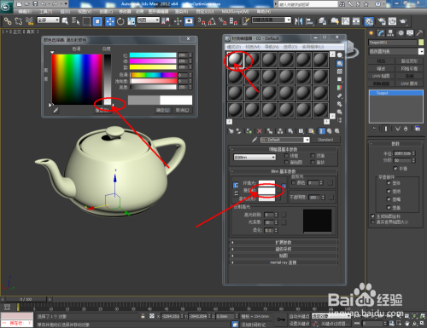Click the Ambient color swatch
The width and height of the screenshot is (427, 328).
[266, 183]
